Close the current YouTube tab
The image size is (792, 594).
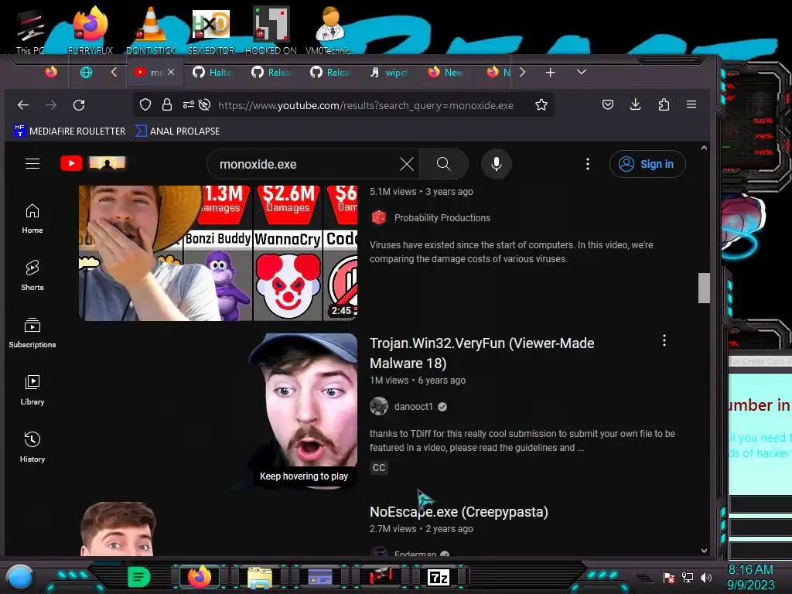pyautogui.click(x=171, y=72)
